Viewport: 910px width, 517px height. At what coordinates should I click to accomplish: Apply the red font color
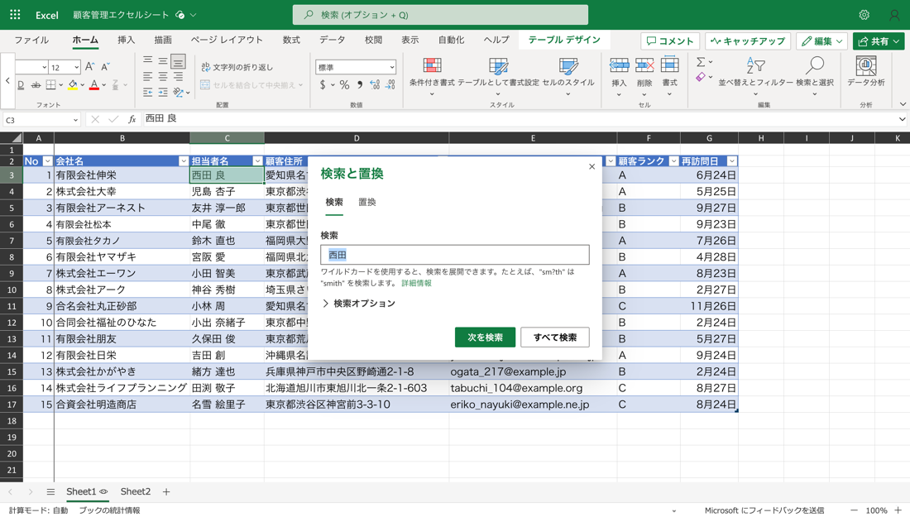pos(94,84)
